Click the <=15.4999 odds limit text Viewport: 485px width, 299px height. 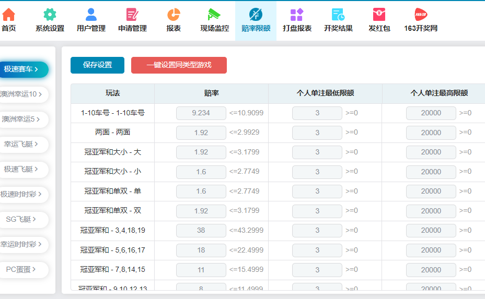pos(246,269)
